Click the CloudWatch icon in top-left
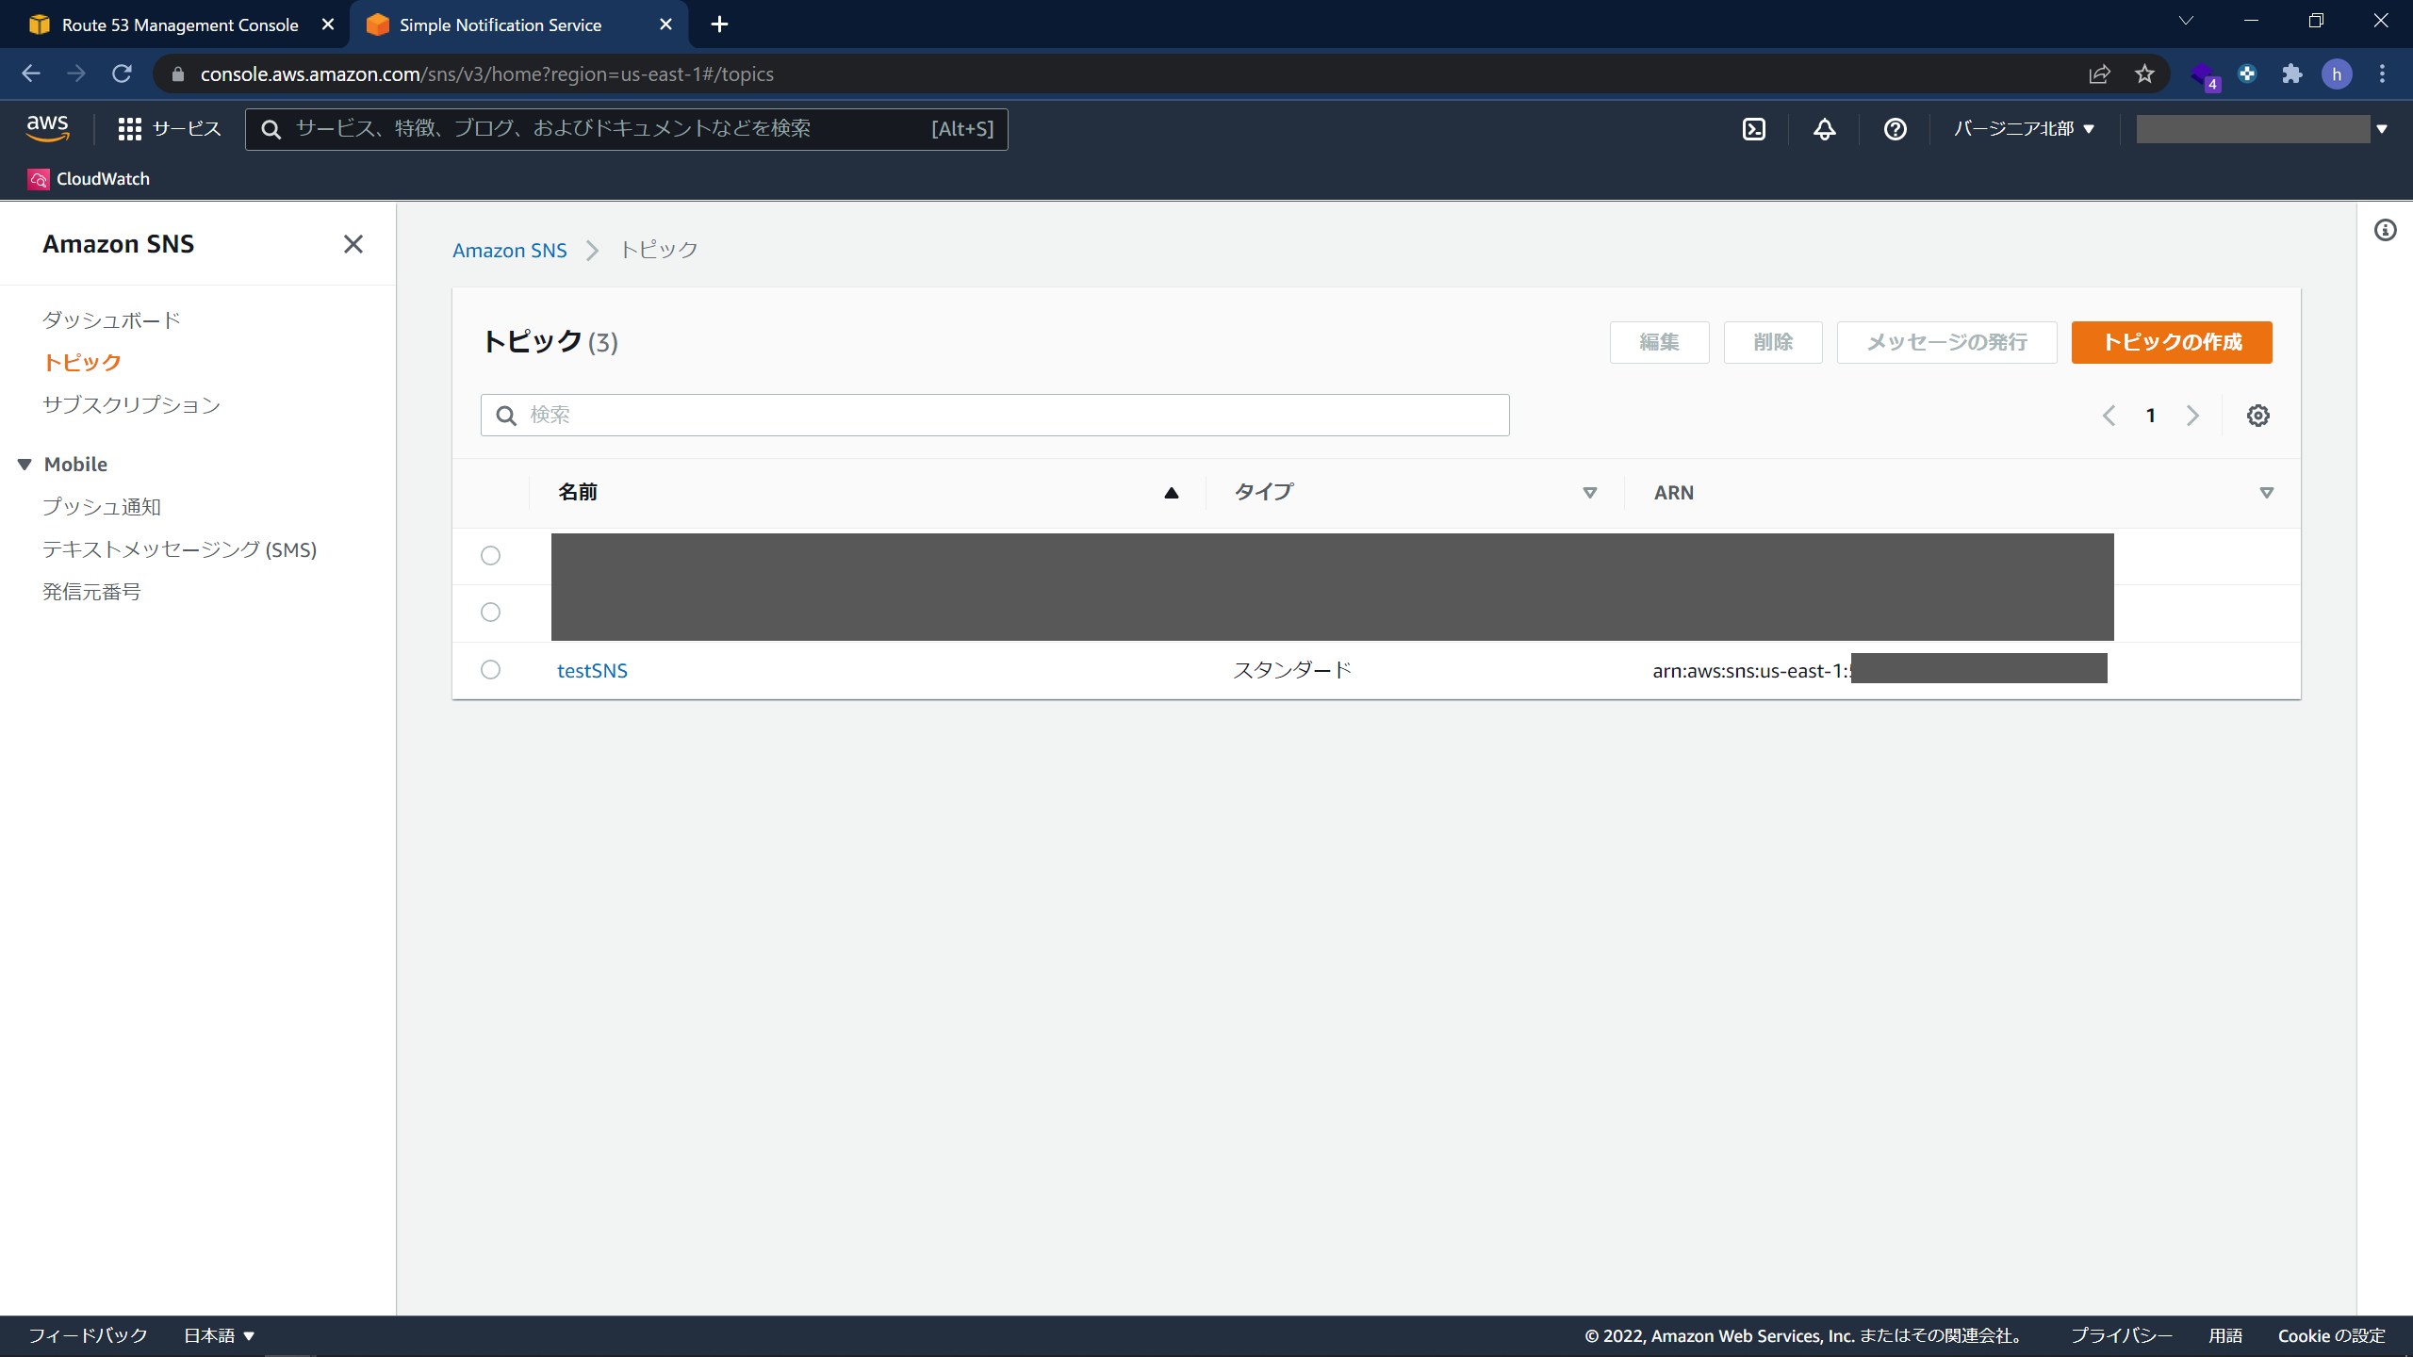Viewport: 2413px width, 1357px height. pyautogui.click(x=37, y=179)
